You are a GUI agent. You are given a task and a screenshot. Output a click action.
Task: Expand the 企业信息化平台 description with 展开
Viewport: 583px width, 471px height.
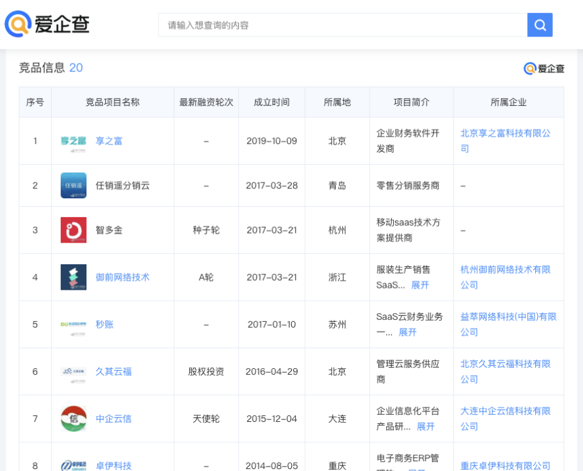[426, 427]
